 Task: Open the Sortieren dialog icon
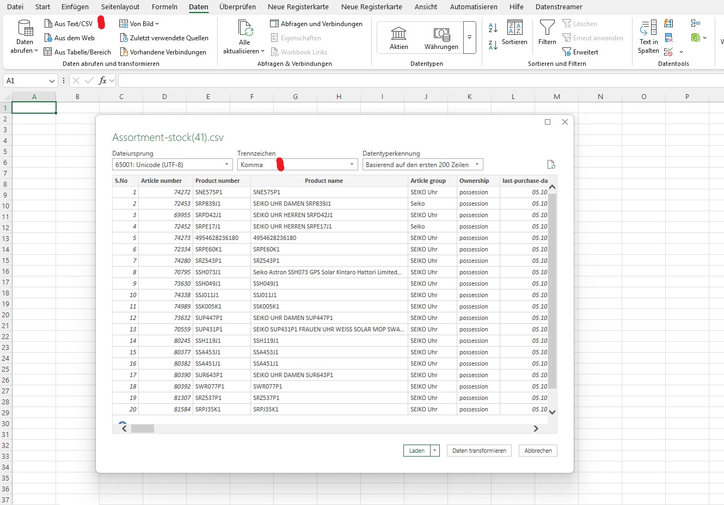[x=514, y=28]
